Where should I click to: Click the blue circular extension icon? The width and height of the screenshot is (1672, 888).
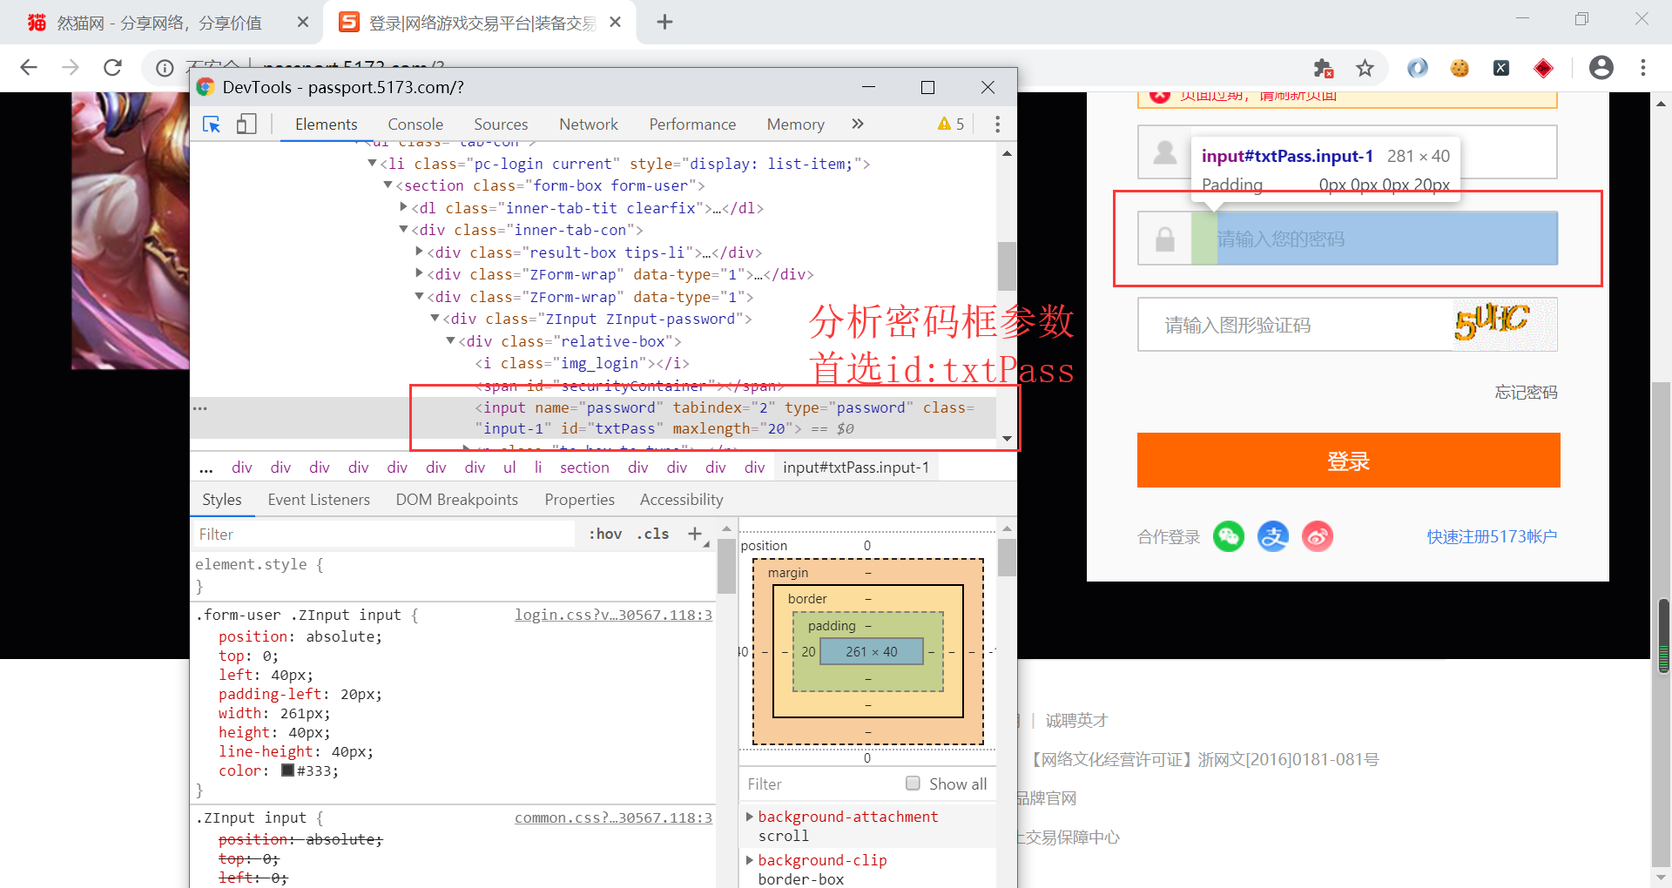[x=1418, y=68]
